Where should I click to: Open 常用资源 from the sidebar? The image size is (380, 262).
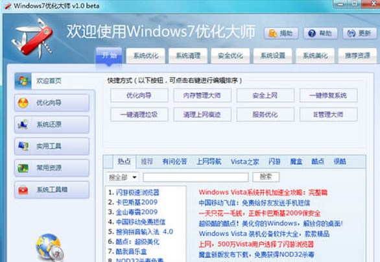pos(52,168)
